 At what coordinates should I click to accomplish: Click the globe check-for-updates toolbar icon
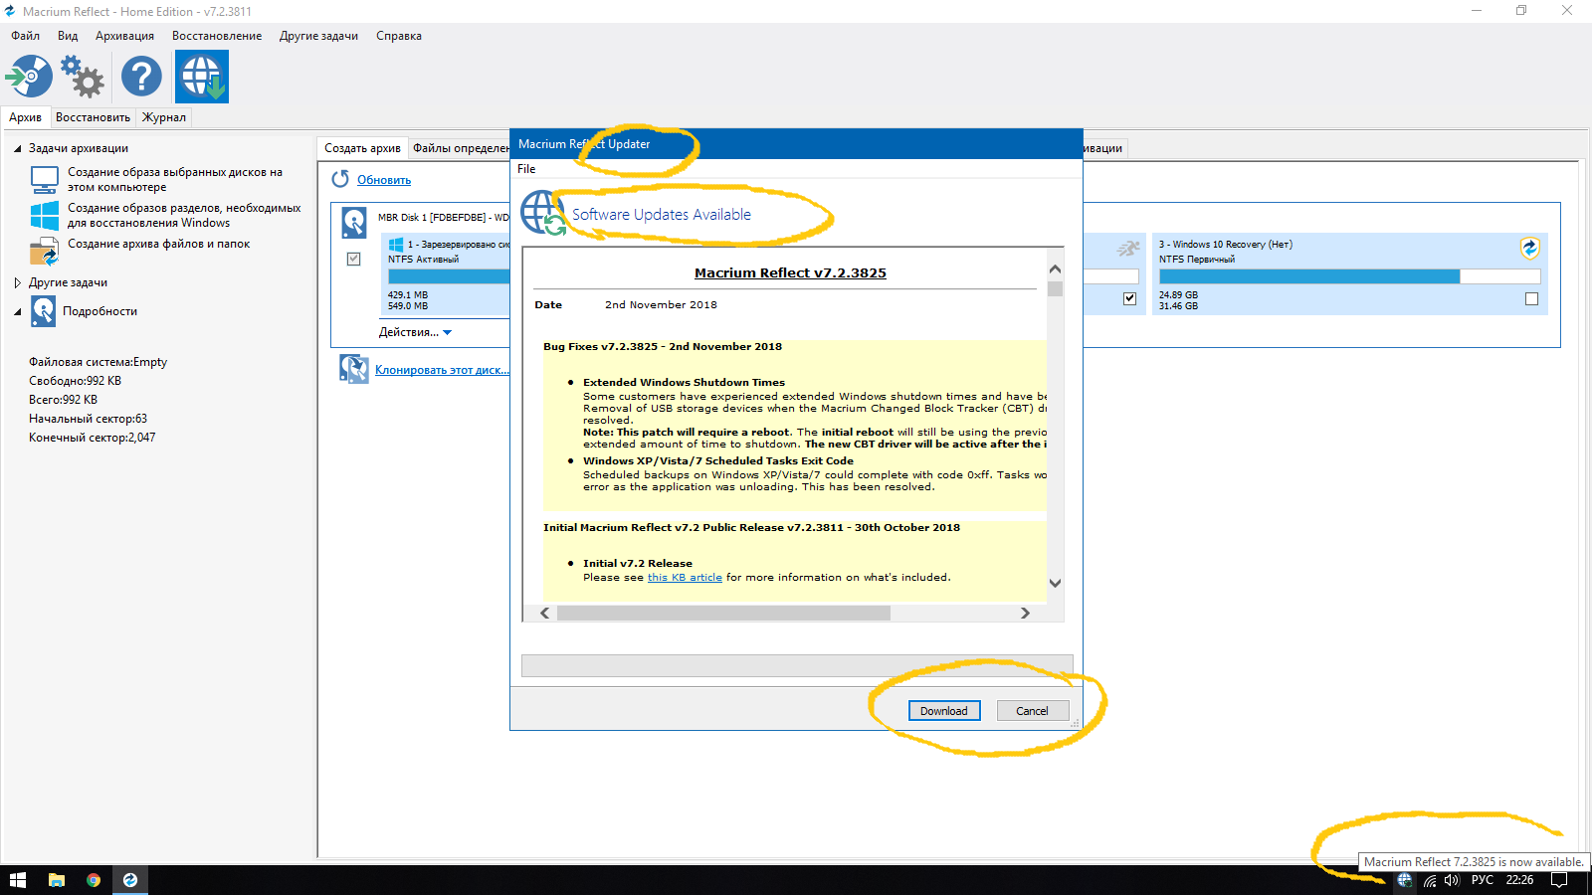click(x=202, y=77)
